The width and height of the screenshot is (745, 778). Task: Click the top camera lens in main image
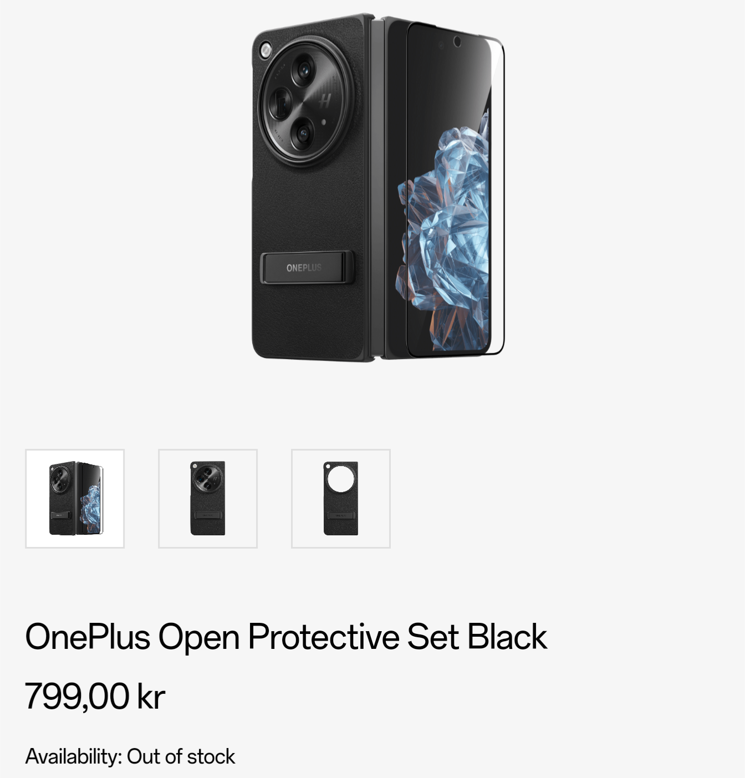pos(304,70)
